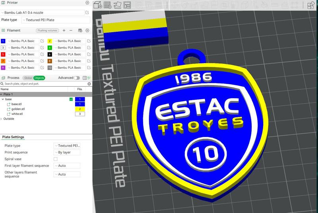
Task: Click filament 4 green color swatch
Action: pyautogui.click(x=50, y=48)
